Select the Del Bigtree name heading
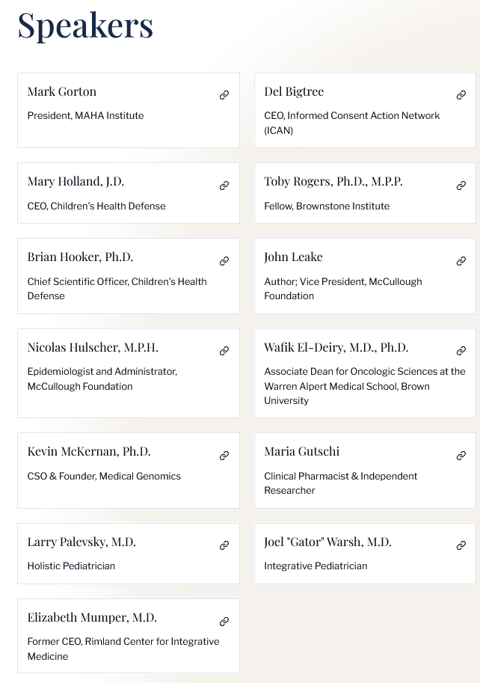 (x=294, y=92)
